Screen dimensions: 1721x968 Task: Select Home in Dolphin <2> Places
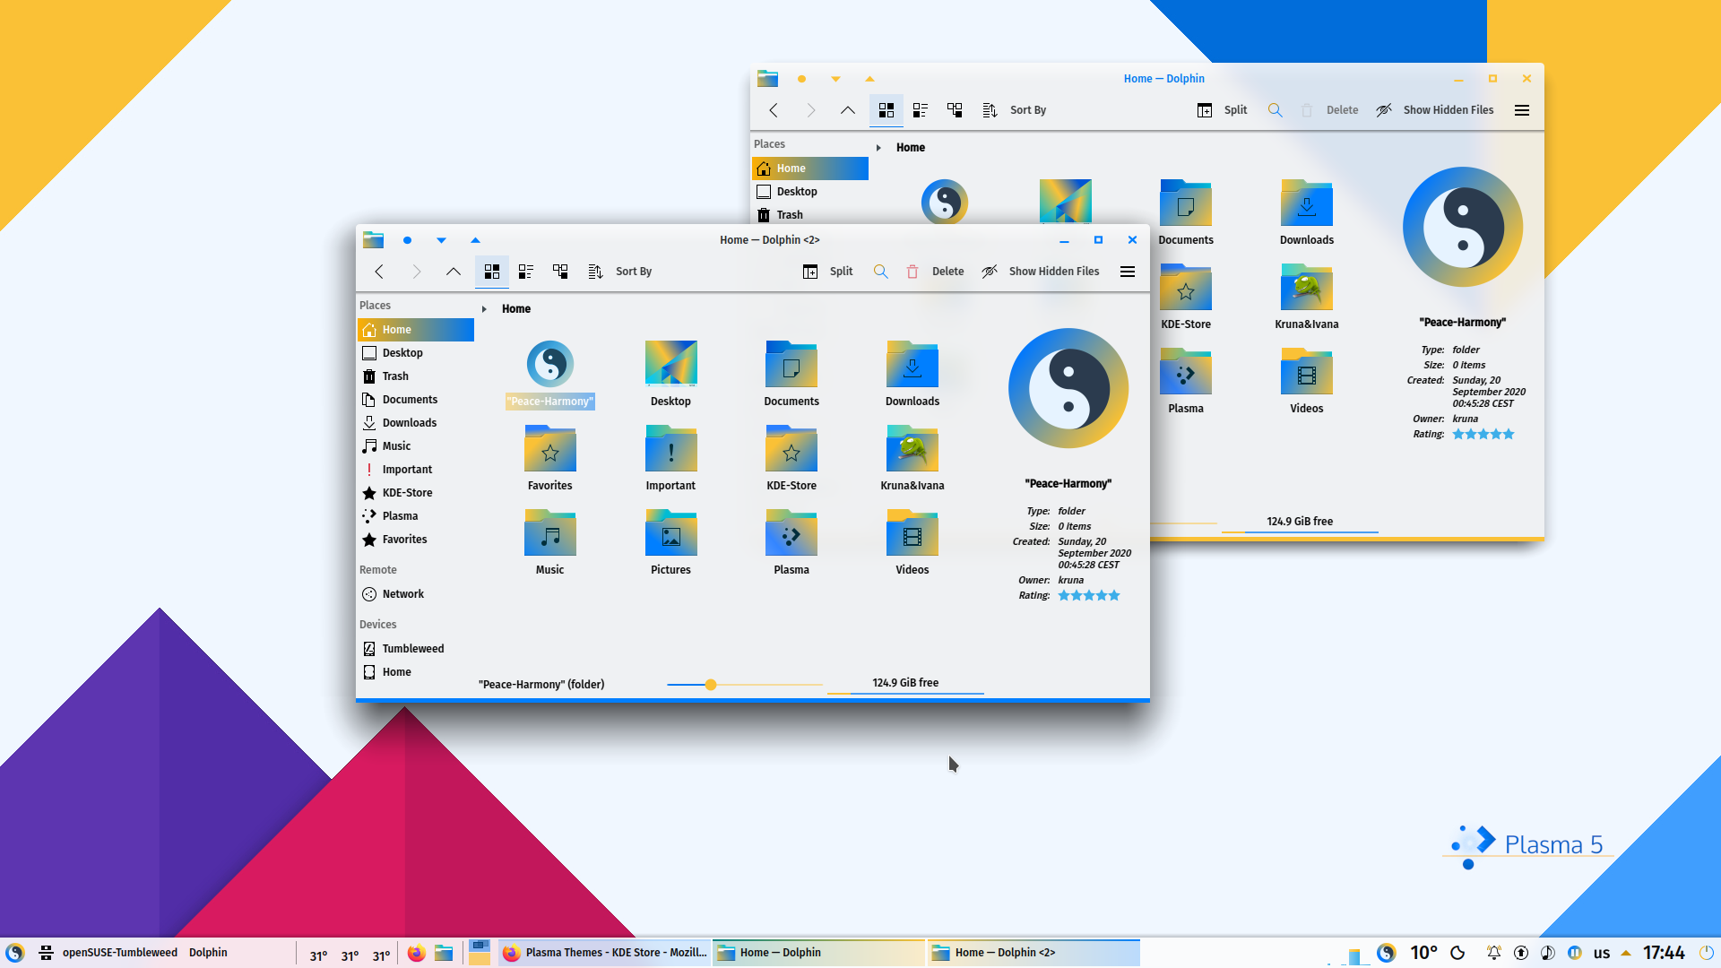tap(416, 330)
